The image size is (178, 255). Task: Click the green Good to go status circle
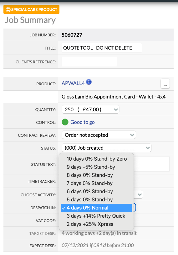(x=65, y=122)
